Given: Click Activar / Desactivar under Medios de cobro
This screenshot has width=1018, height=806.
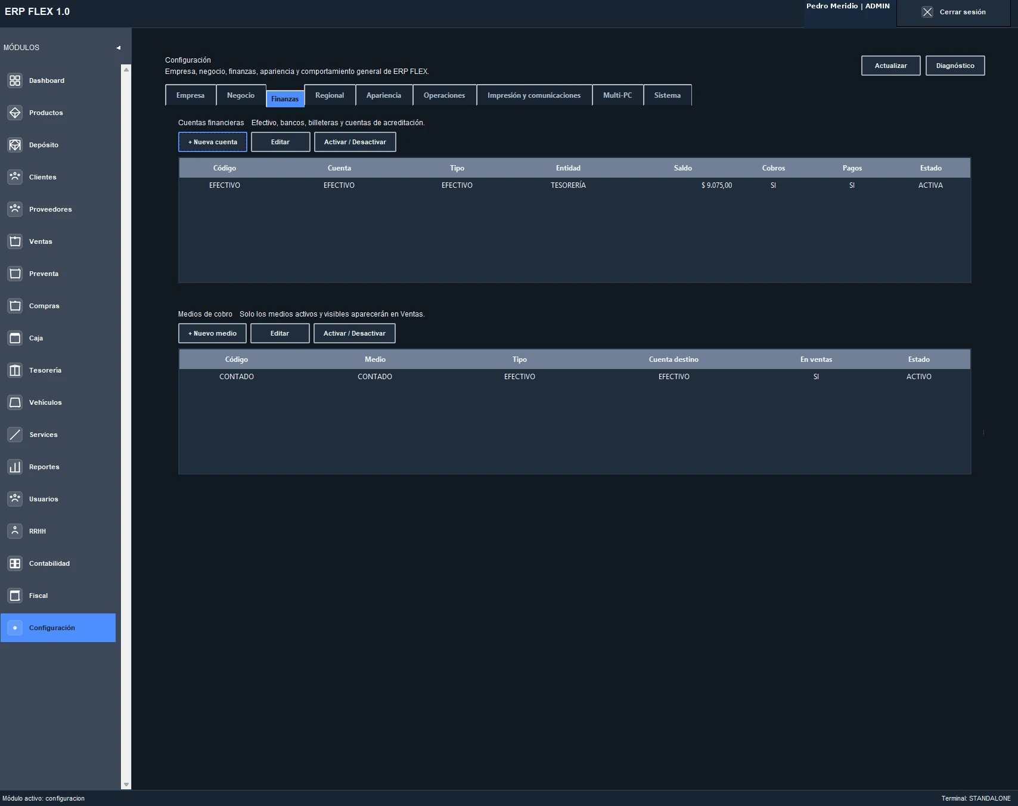Looking at the screenshot, I should click(x=355, y=333).
